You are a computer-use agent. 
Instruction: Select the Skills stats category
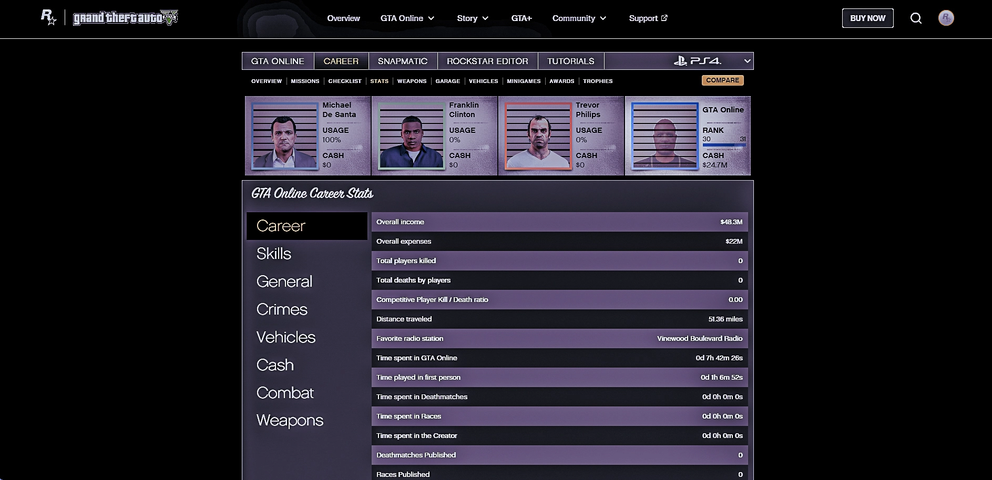274,254
